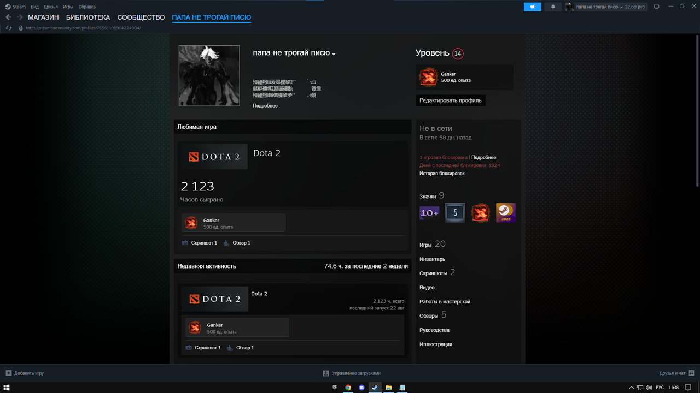Image resolution: width=700 pixels, height=393 pixels.
Task: Open the badge with number 5
Action: tap(455, 213)
